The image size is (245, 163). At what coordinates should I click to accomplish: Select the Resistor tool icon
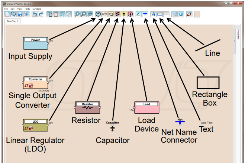[117, 14]
